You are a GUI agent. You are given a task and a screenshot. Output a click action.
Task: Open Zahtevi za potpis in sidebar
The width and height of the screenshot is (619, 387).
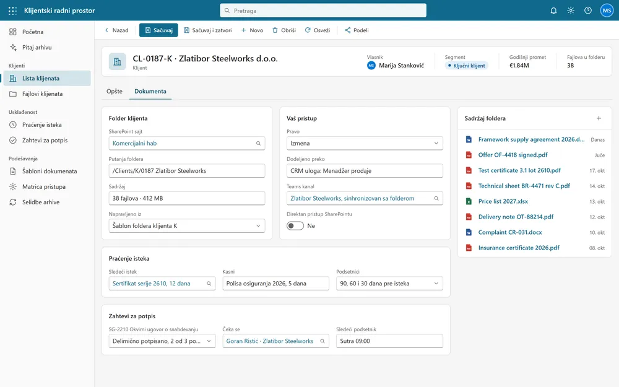pos(48,140)
